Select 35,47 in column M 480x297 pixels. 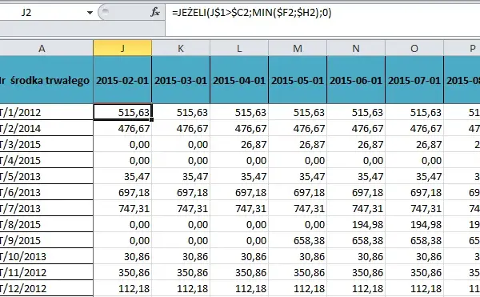[298, 176]
